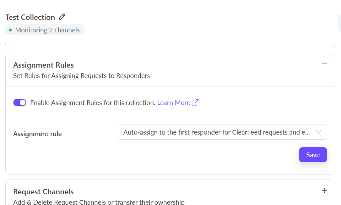
Task: Click 'Set Rules for Assigning Requests to Responders' subtitle
Action: tap(82, 76)
